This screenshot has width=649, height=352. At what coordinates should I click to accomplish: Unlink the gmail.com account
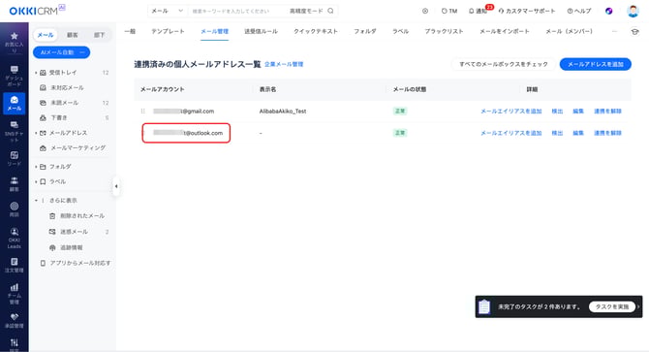coord(607,111)
